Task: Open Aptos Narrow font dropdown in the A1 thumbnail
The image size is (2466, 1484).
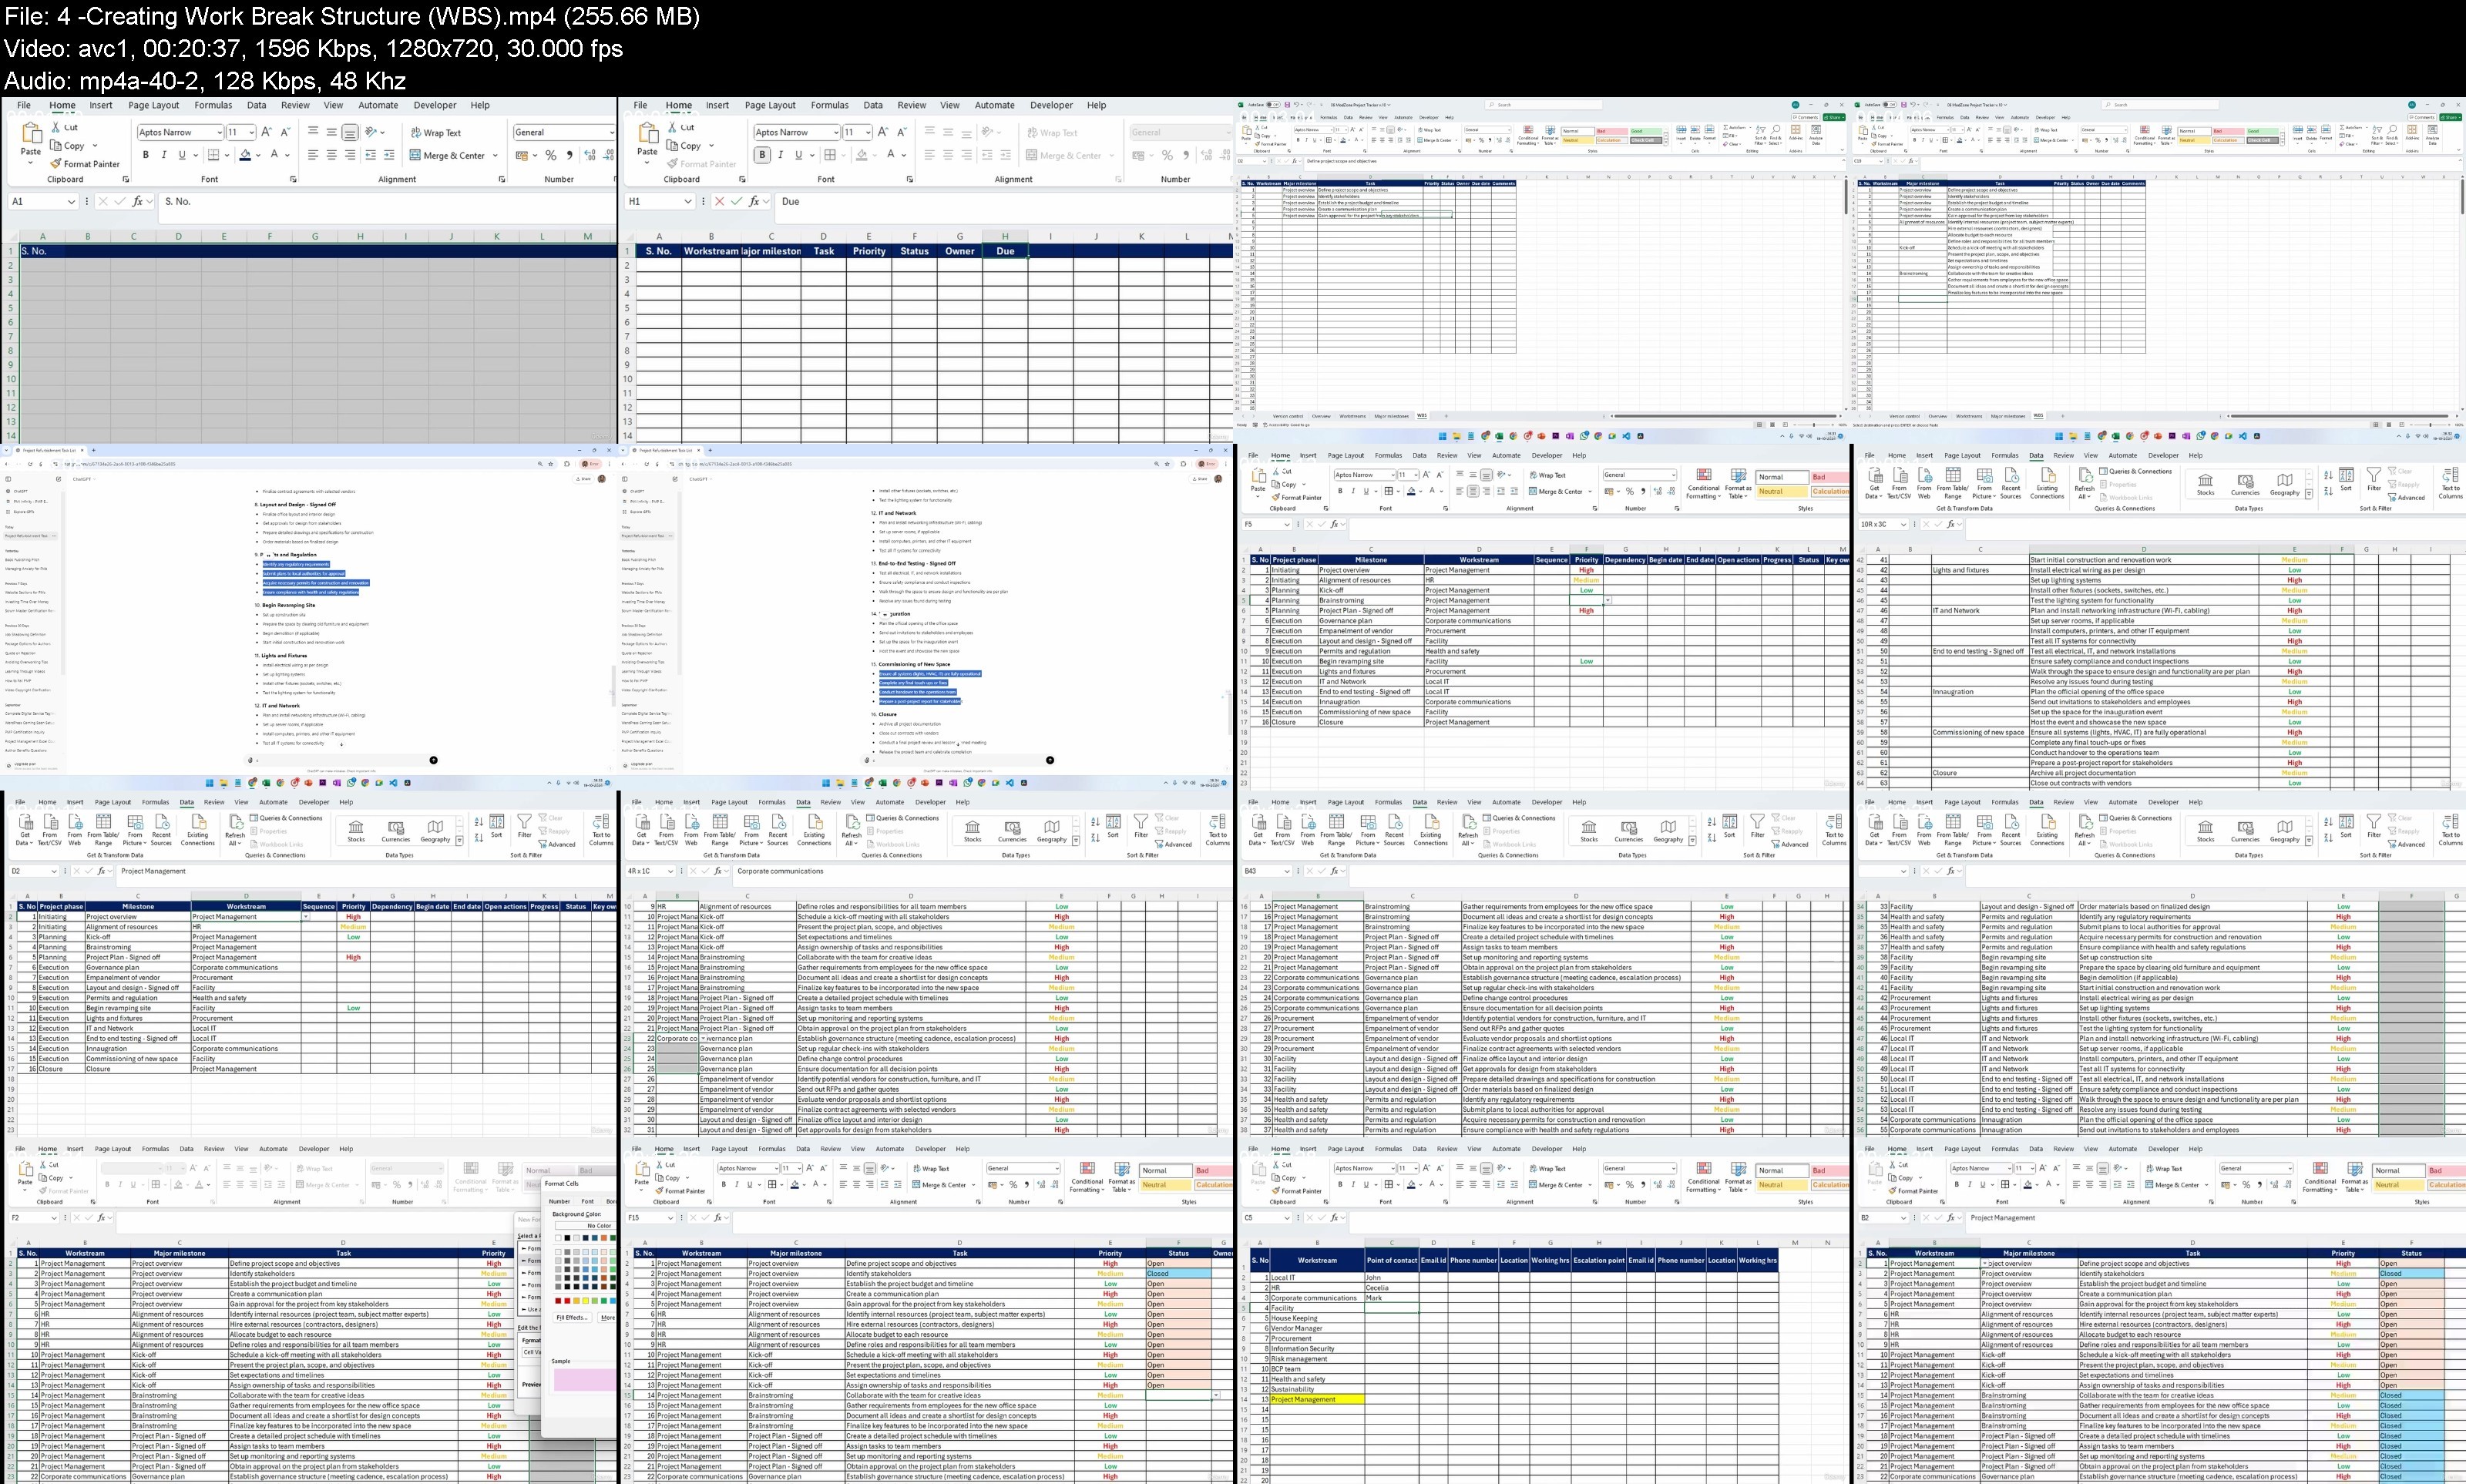Action: click(219, 132)
